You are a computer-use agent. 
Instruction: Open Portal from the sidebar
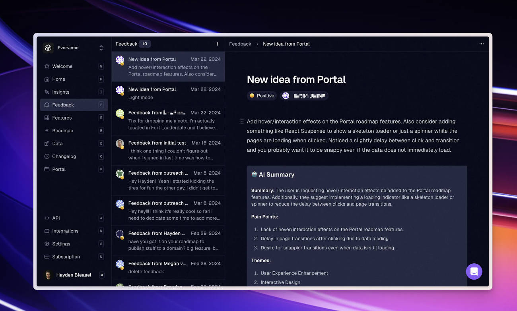click(x=74, y=169)
